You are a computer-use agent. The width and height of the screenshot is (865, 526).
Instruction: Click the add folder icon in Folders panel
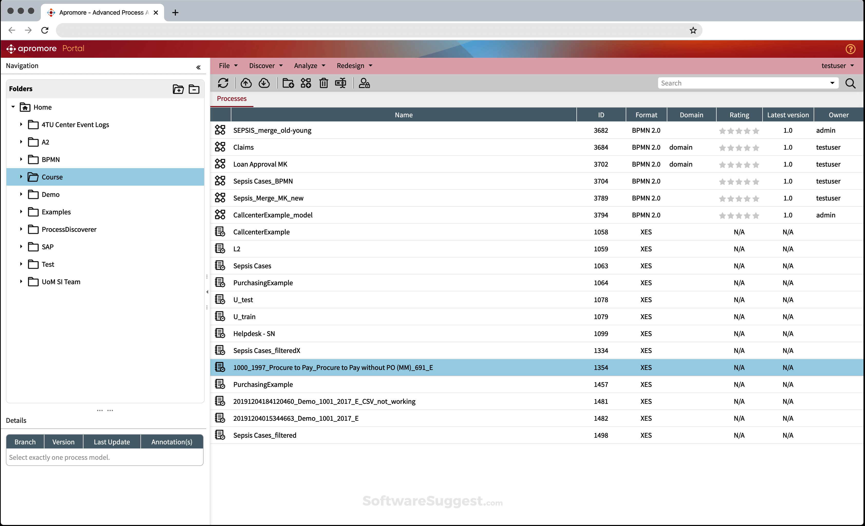click(x=178, y=89)
